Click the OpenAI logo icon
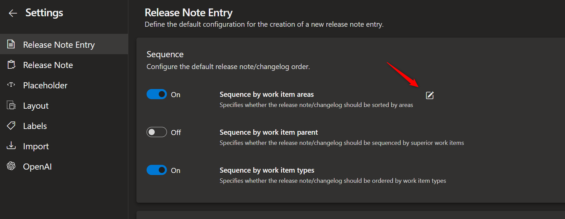Viewport: 565px width, 219px height. (x=11, y=166)
